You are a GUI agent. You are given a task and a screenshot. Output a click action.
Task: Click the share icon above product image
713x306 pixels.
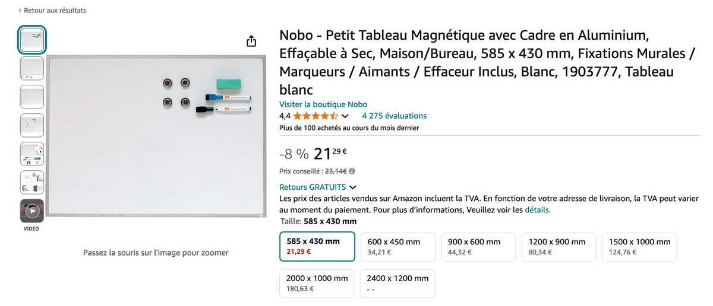pos(251,41)
